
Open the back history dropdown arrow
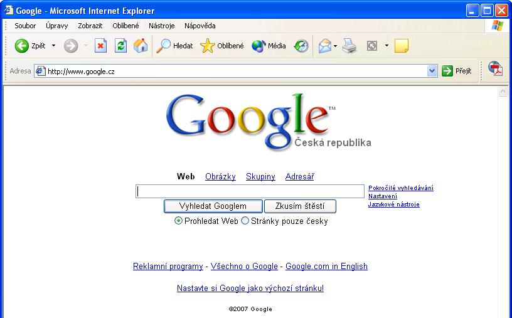53,46
